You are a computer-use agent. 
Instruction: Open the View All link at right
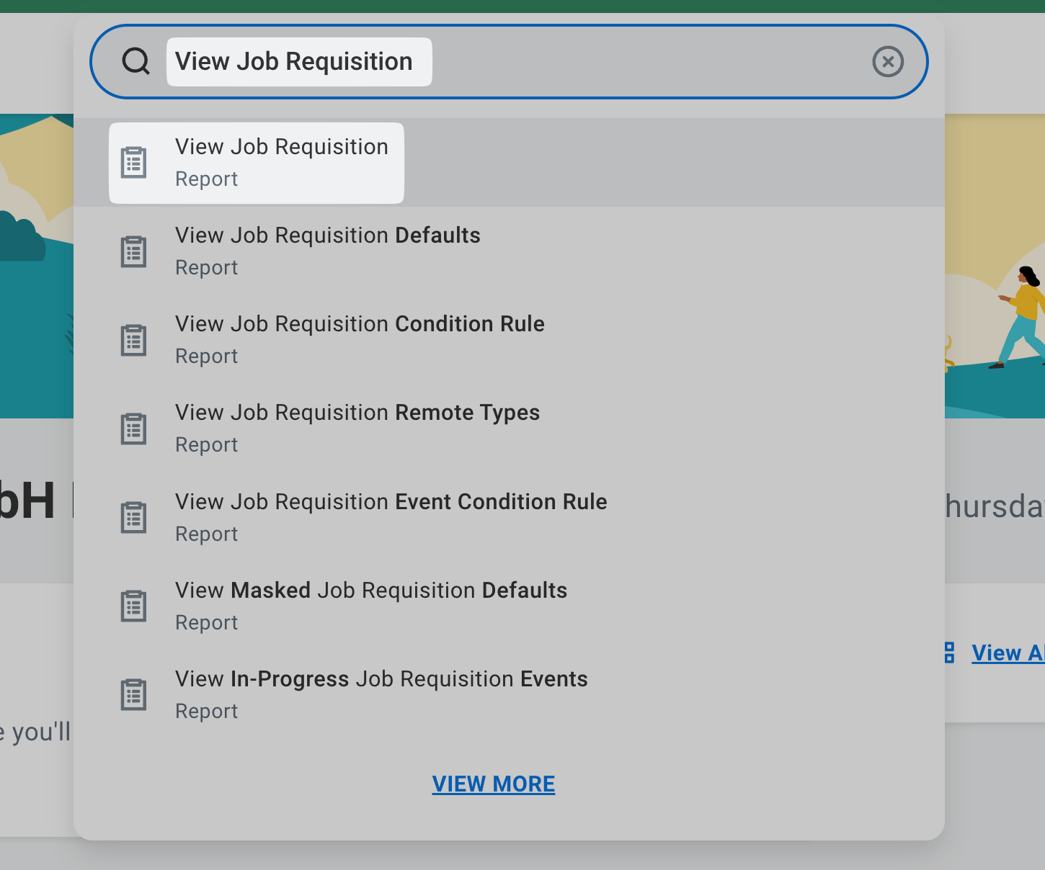1007,653
